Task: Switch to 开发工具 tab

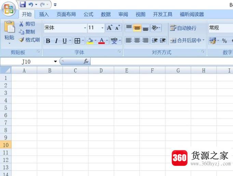Action: (x=163, y=14)
